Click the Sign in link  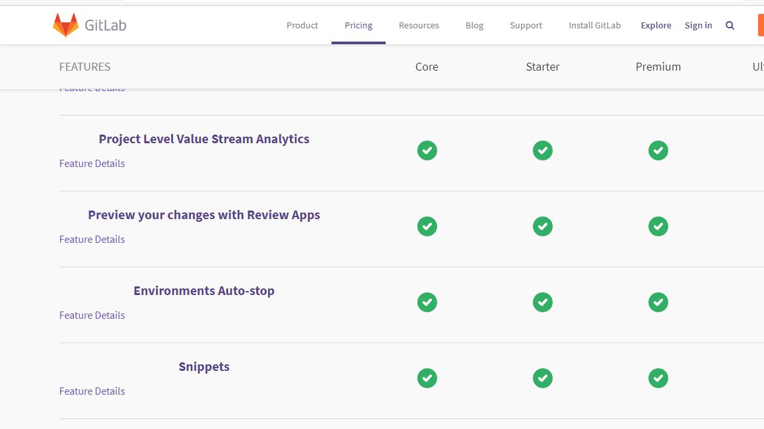point(698,25)
